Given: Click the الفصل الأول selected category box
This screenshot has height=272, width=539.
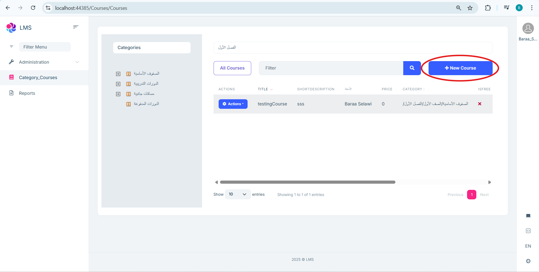Looking at the screenshot, I should (353, 47).
